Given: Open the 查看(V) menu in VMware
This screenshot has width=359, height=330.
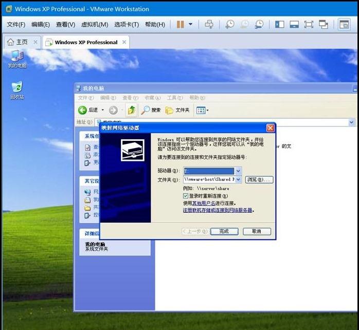Looking at the screenshot, I should (65, 24).
